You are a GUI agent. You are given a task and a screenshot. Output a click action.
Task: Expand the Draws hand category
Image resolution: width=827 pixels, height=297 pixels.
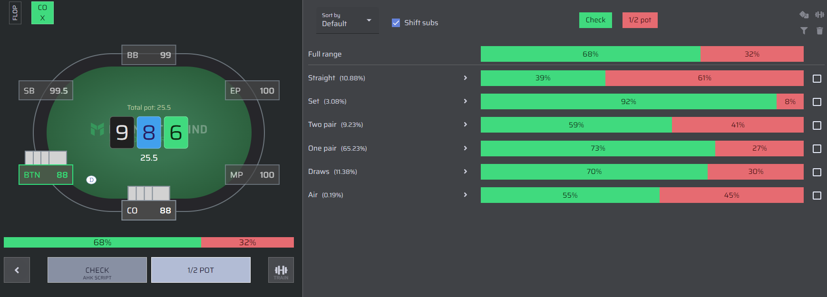coord(465,172)
